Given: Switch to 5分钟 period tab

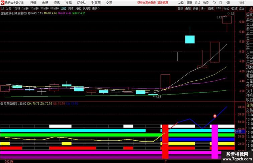Looking at the screenshot, I should click(x=25, y=8).
